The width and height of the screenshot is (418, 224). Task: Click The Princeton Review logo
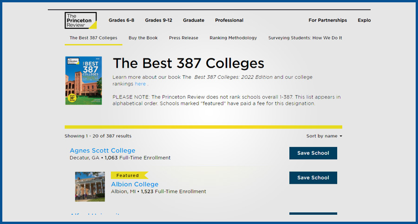pos(80,20)
